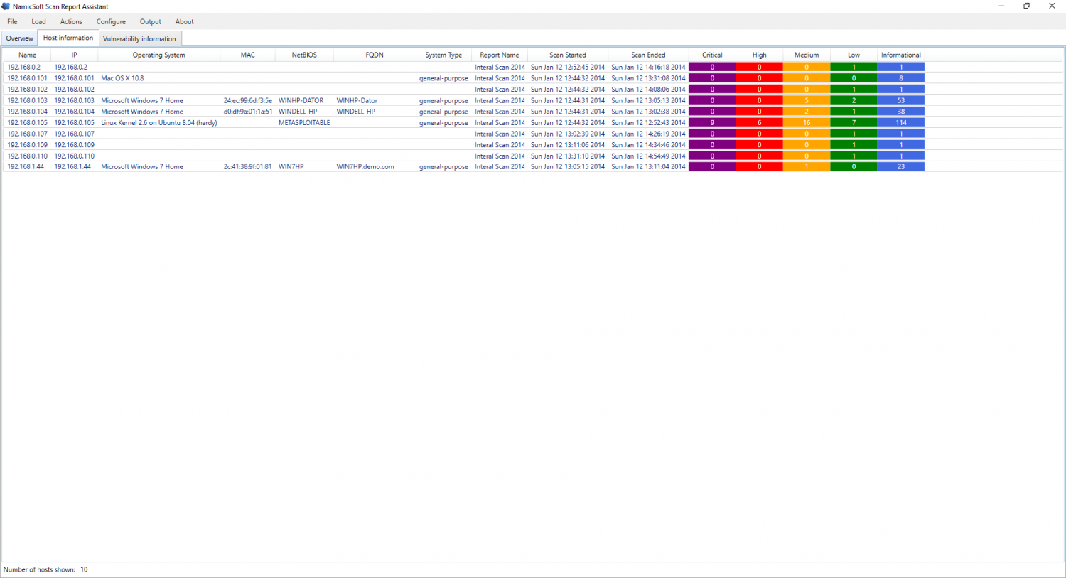Viewport: 1066px width, 578px height.
Task: Open the Configure menu
Action: pyautogui.click(x=111, y=21)
